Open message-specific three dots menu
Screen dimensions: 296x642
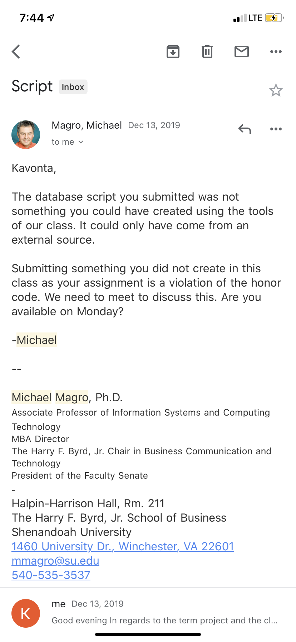276,129
